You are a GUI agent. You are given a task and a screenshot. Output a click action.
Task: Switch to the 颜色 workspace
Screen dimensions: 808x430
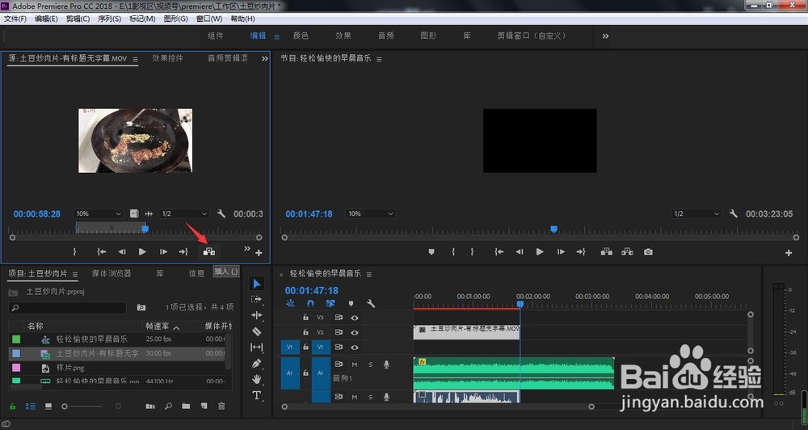(x=301, y=36)
